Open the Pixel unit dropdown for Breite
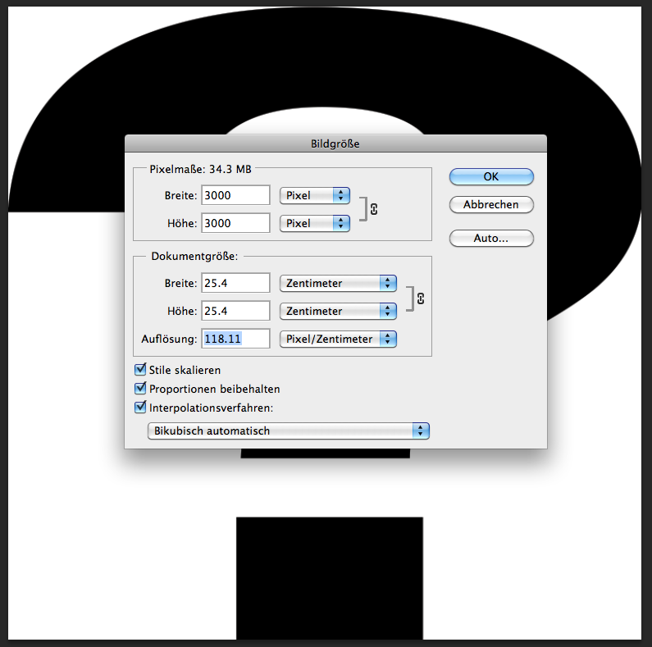 tap(315, 195)
